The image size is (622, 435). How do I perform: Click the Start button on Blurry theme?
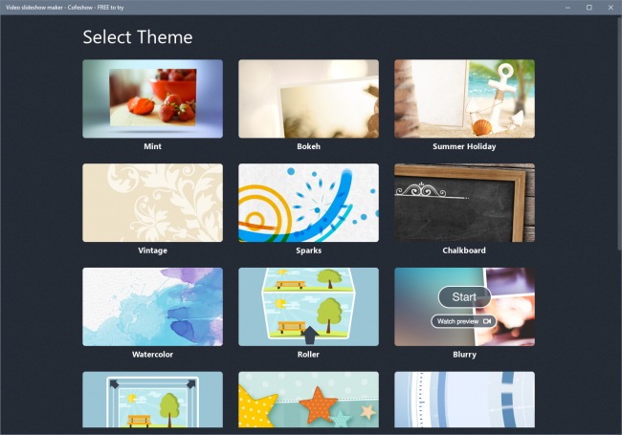(x=464, y=297)
